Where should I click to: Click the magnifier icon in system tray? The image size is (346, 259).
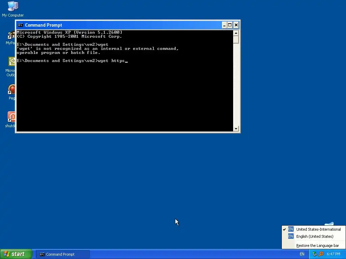321,254
